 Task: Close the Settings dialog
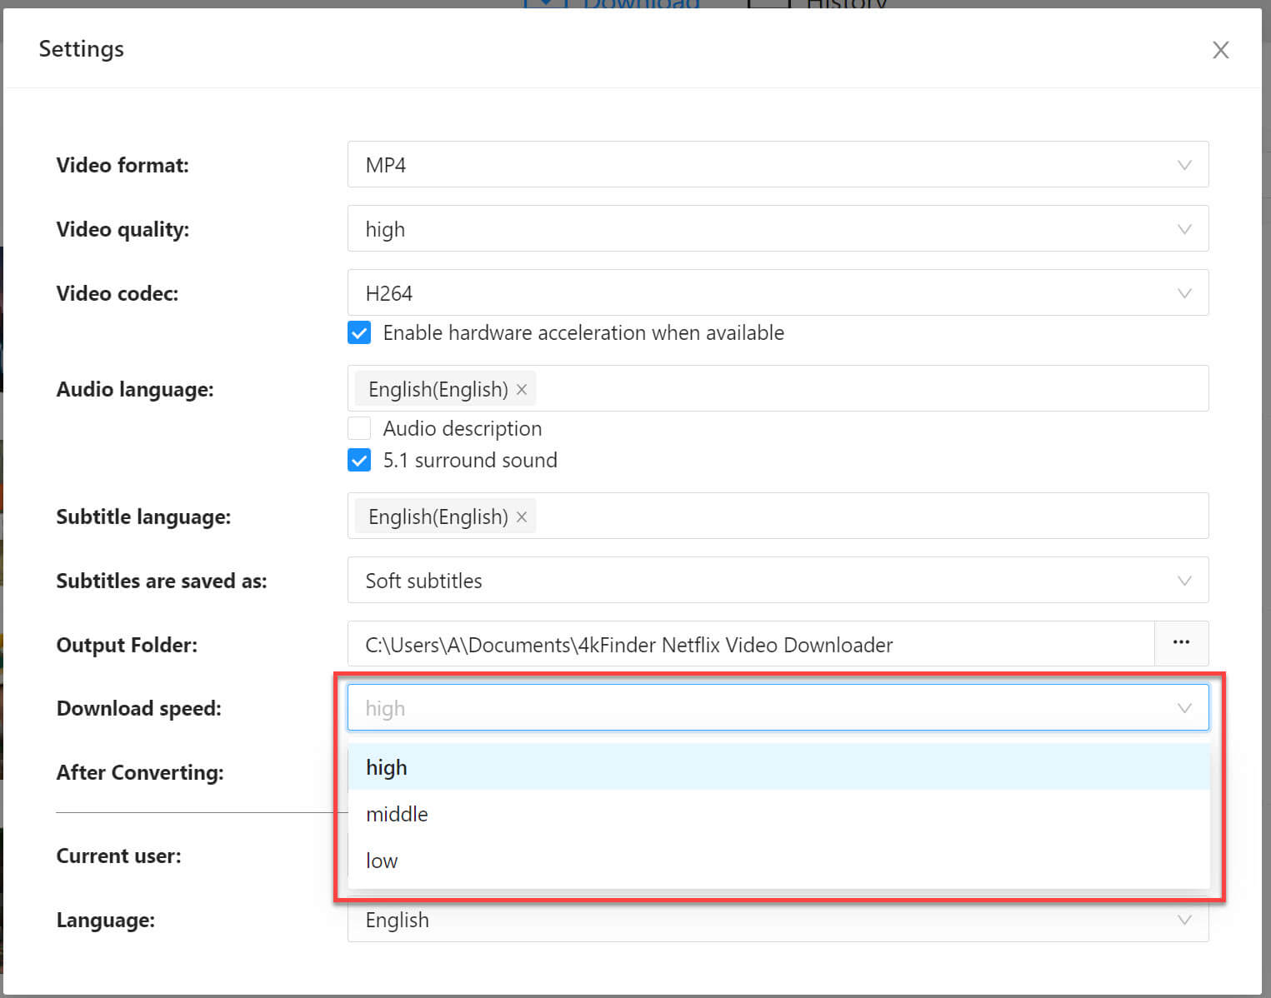[x=1220, y=50]
